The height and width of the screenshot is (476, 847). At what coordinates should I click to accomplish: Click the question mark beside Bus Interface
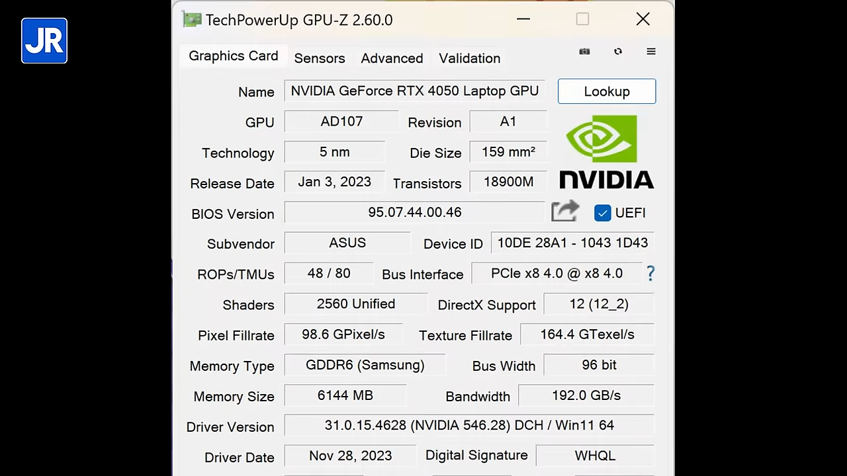click(650, 273)
